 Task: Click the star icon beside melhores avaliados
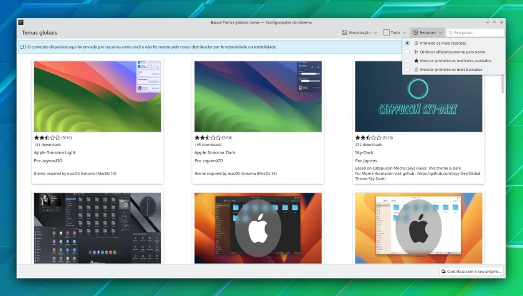[x=417, y=60]
